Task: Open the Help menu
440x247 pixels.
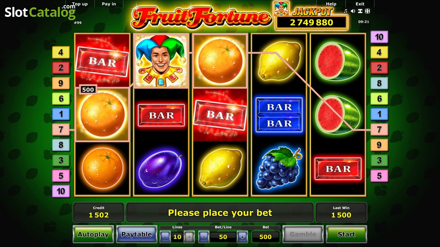Action: 331,4
